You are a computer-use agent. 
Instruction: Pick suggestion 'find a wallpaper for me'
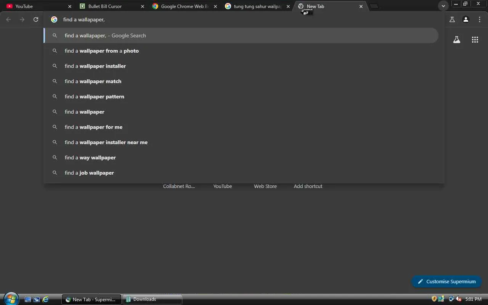[x=241, y=127]
